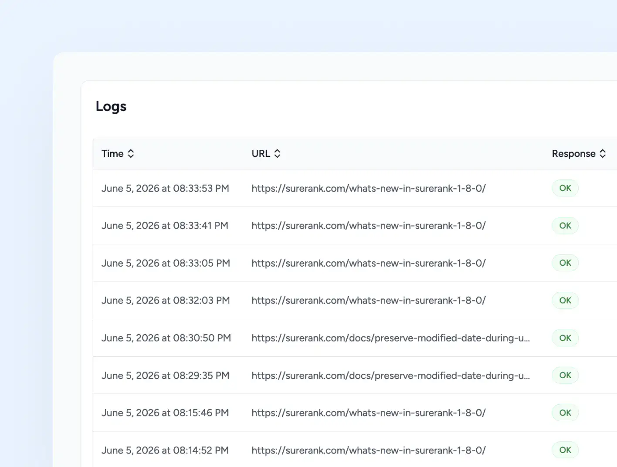The height and width of the screenshot is (467, 617).
Task: Select timestamp June 5, 2026 at 08:14:52 PM
Action: click(165, 450)
